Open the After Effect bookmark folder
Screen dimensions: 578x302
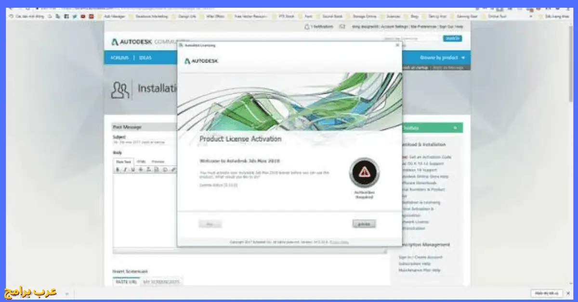pyautogui.click(x=211, y=16)
